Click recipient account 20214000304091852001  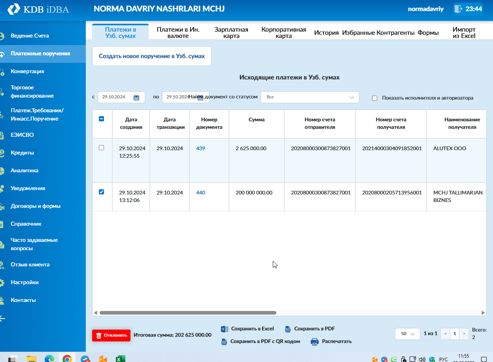(x=392, y=149)
